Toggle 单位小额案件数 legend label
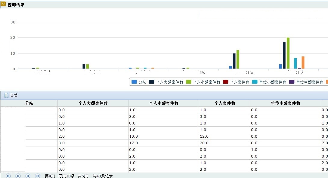328x178 pixels. (x=273, y=82)
